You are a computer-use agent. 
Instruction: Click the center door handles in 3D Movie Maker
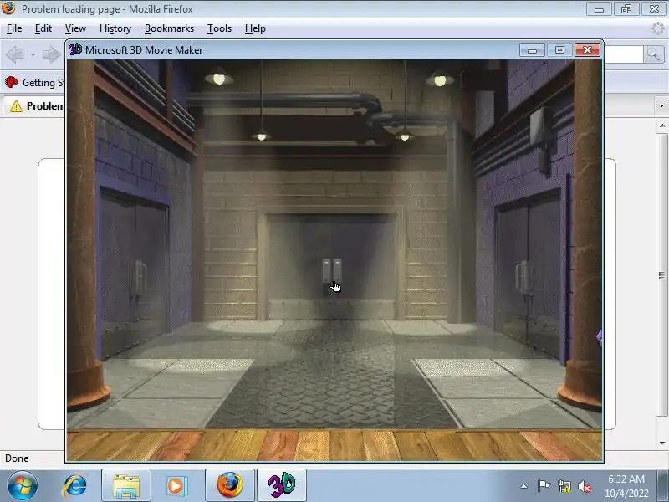pyautogui.click(x=331, y=270)
